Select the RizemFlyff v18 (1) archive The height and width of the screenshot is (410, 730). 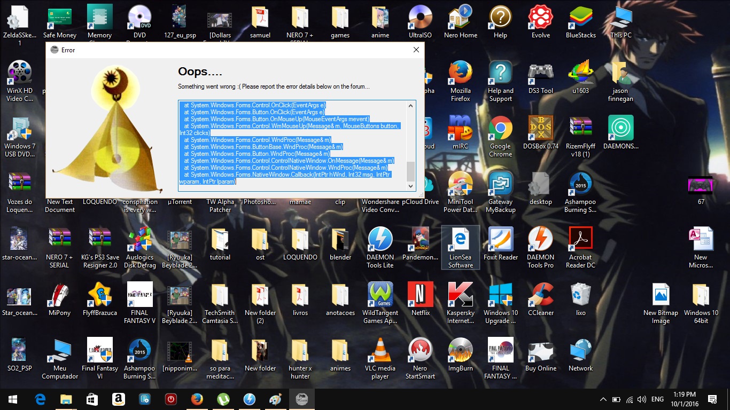pyautogui.click(x=581, y=137)
